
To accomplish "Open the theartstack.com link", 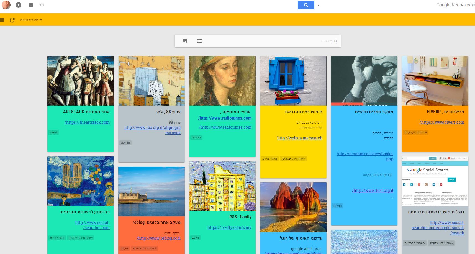I will (x=87, y=122).
